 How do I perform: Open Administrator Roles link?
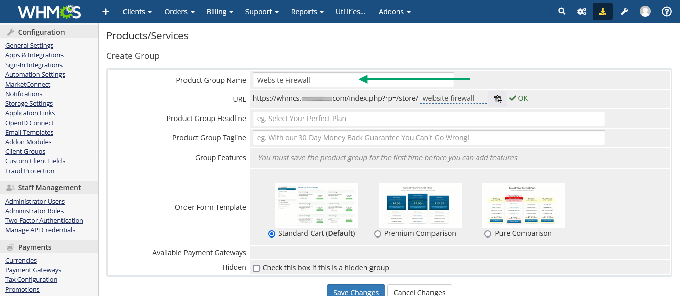pyautogui.click(x=34, y=211)
